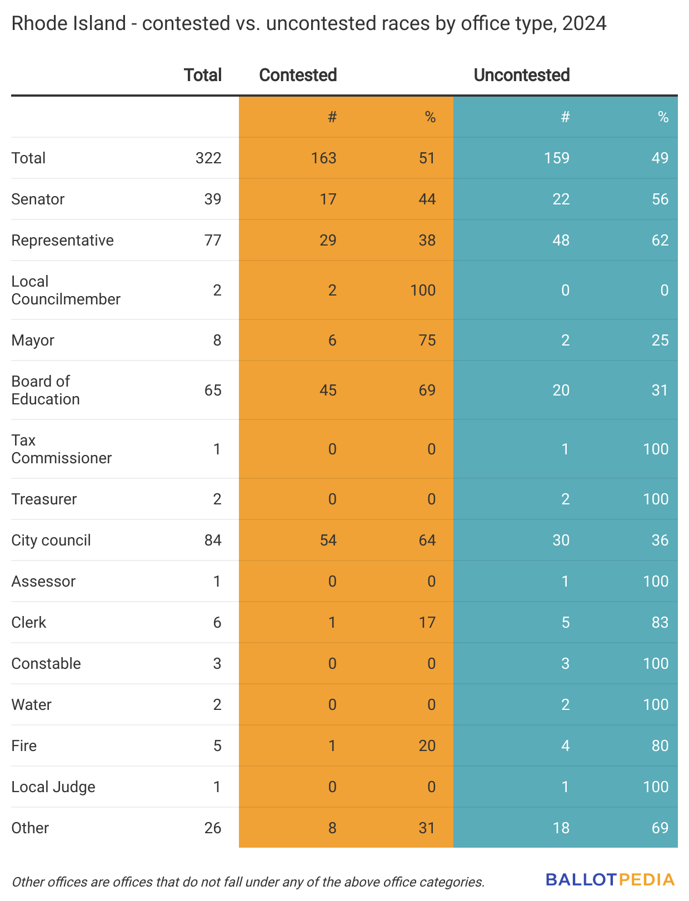Select the Total column header

click(203, 75)
